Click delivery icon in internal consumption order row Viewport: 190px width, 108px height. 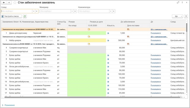tap(128, 29)
